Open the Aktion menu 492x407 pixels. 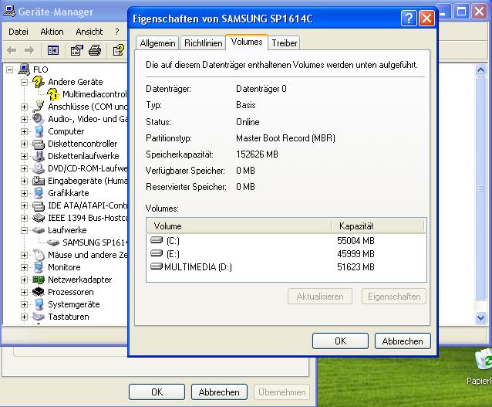click(x=52, y=32)
